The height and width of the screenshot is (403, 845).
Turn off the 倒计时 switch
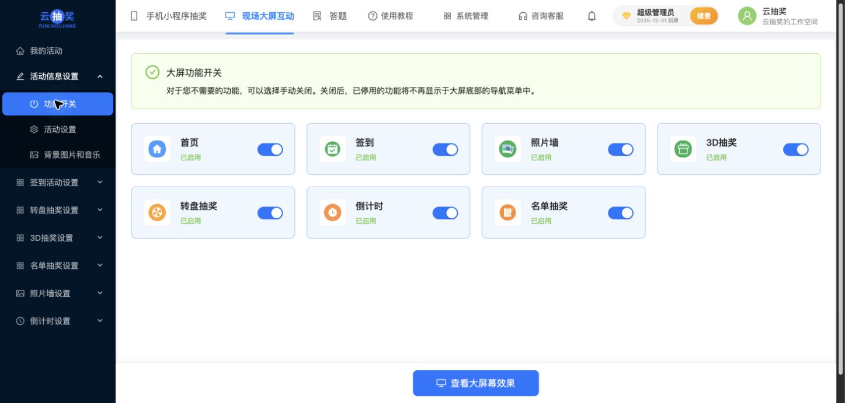[x=445, y=213]
